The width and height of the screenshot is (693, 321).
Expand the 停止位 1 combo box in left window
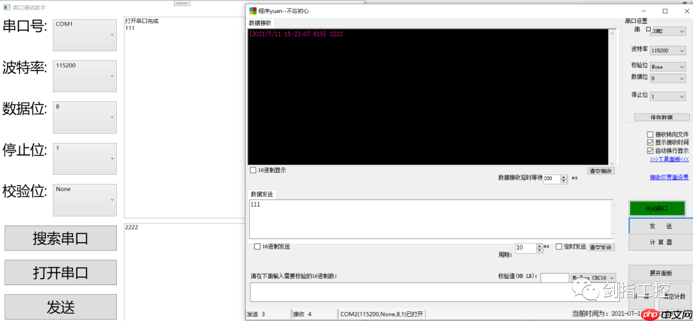pyautogui.click(x=85, y=158)
